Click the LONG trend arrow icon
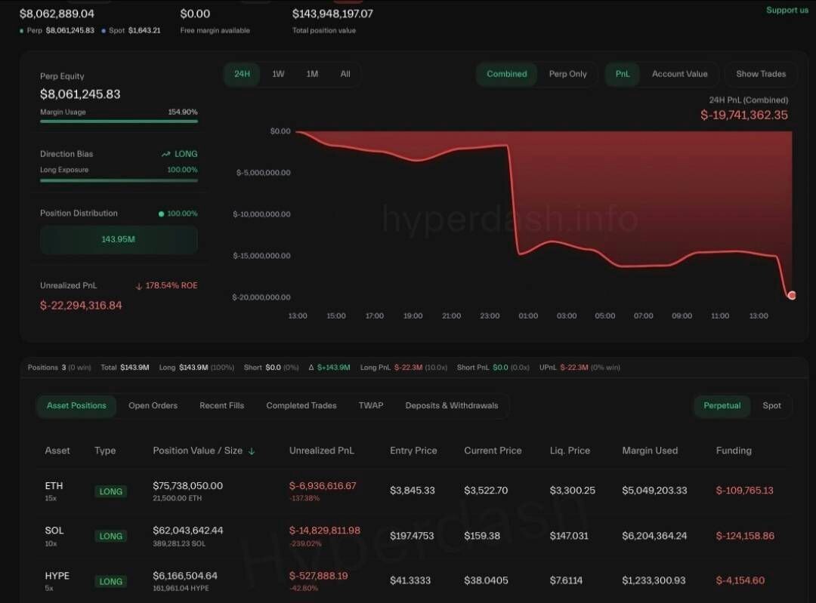Screen dimensions: 816x603 (x=166, y=154)
